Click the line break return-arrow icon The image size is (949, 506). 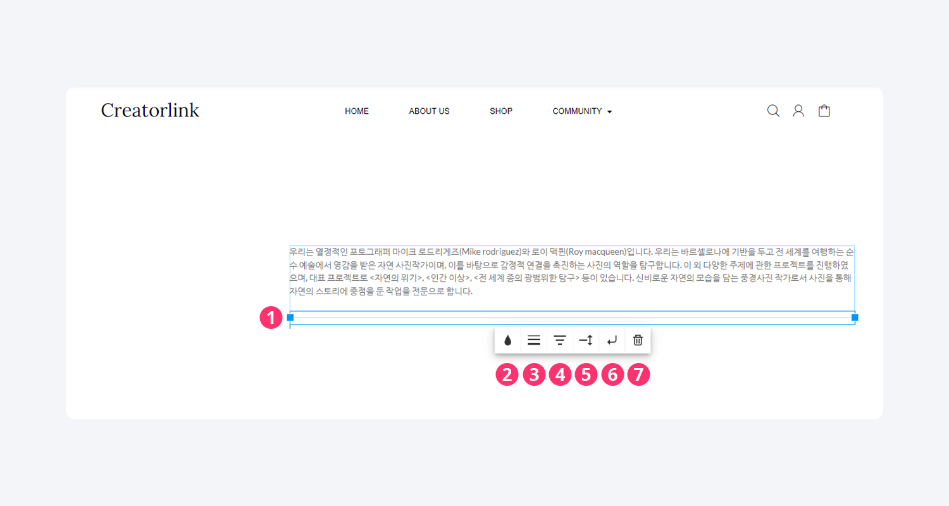coord(612,340)
